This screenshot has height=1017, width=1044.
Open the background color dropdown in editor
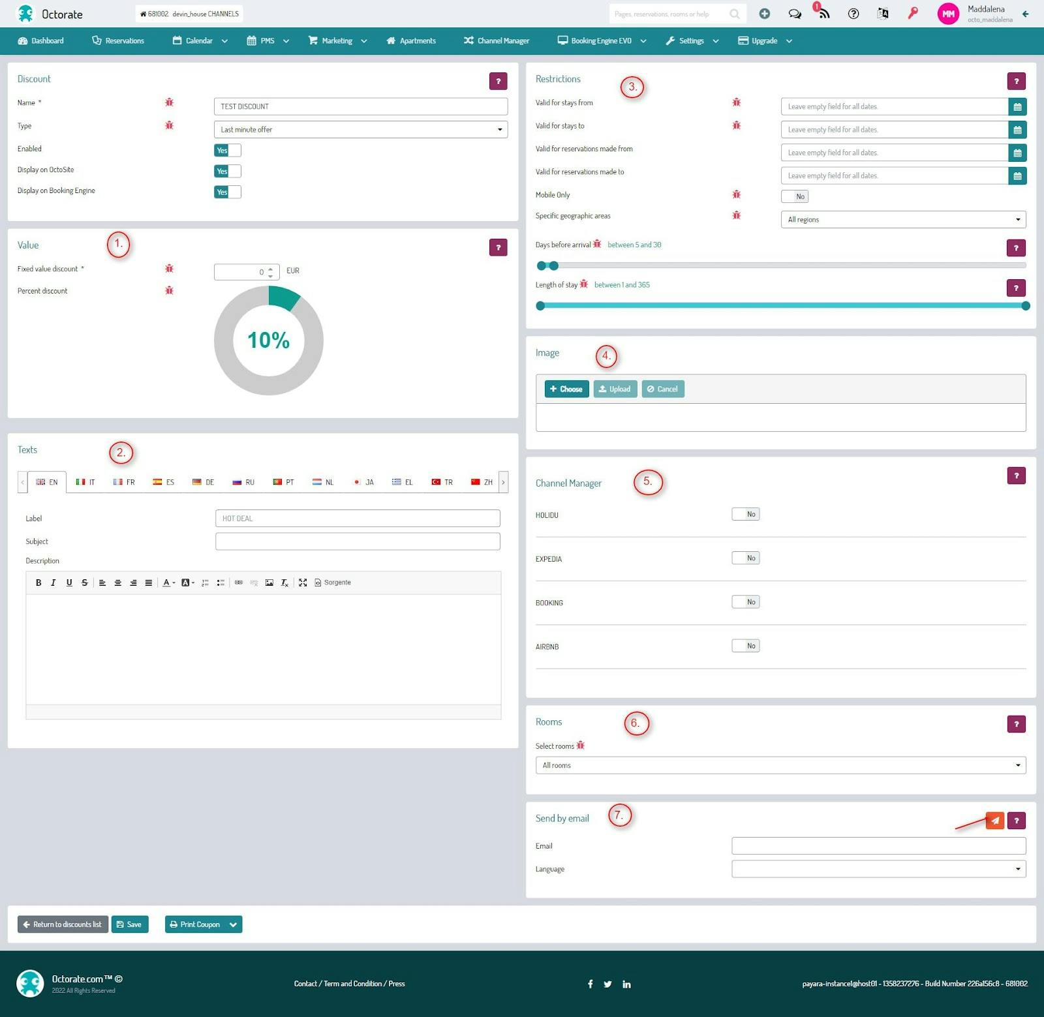coord(188,583)
